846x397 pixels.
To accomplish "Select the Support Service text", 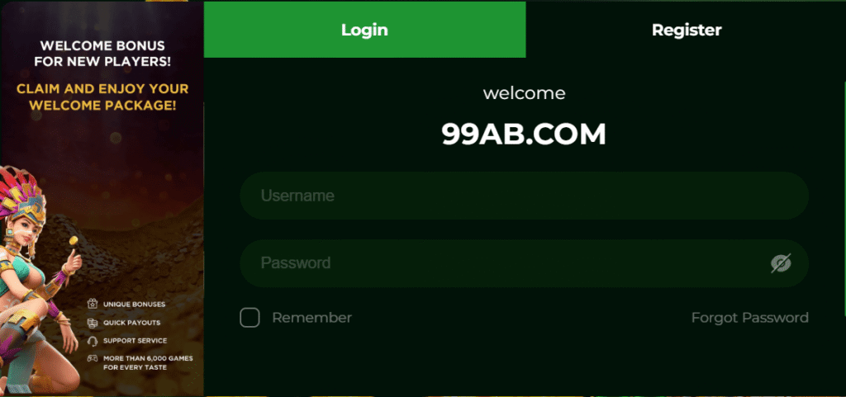I will pos(135,341).
